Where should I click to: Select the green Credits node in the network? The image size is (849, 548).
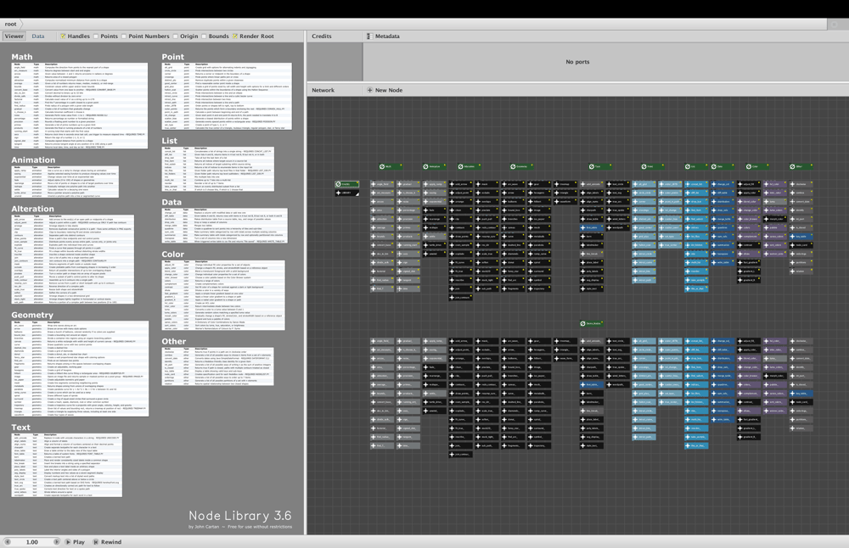pyautogui.click(x=346, y=184)
